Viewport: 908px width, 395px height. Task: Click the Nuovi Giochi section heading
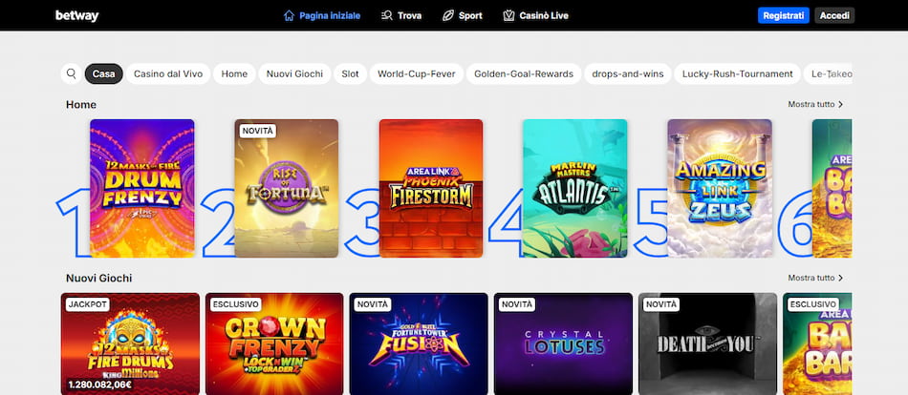(99, 279)
